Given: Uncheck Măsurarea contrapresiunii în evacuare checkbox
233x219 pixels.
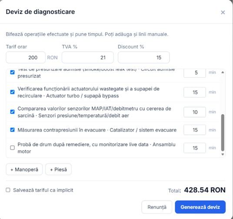Looking at the screenshot, I should click(x=12, y=130).
